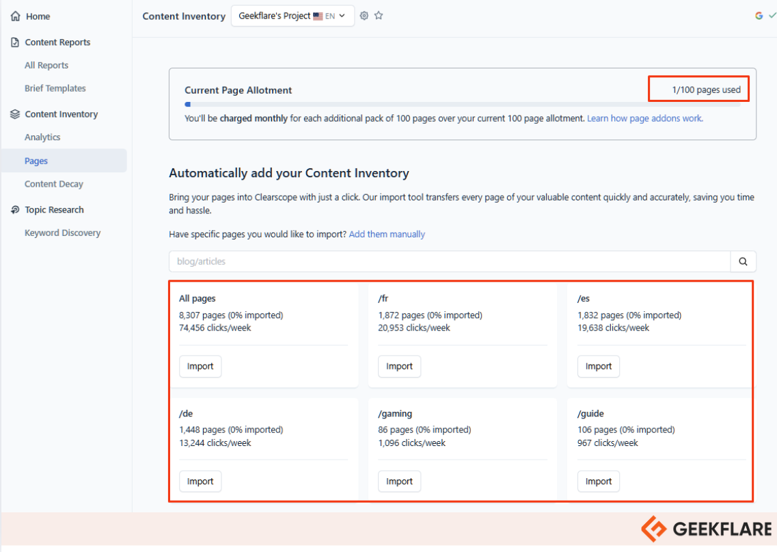Click the '/gaming' card title
Image resolution: width=777 pixels, height=552 pixels.
[x=395, y=414]
